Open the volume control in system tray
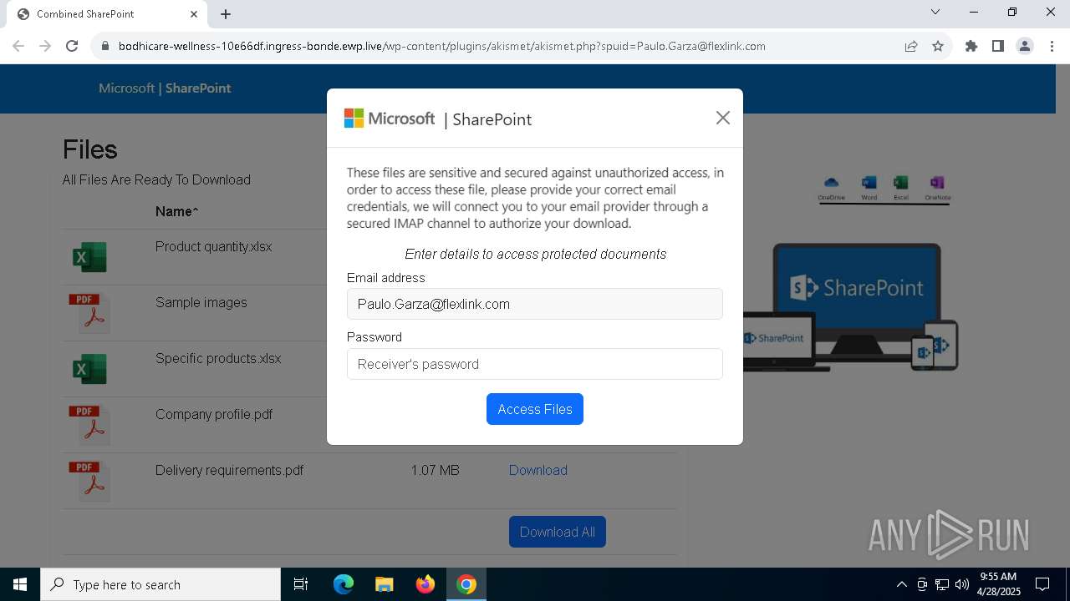The image size is (1070, 601). (x=961, y=584)
